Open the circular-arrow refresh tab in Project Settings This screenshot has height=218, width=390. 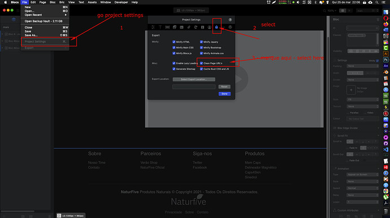(x=196, y=27)
